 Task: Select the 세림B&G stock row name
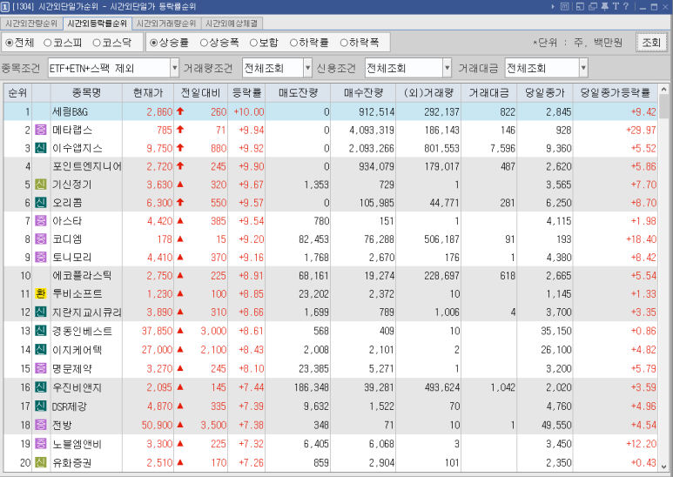[x=70, y=112]
